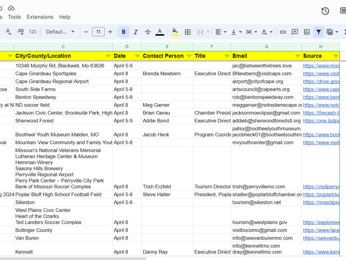Select the 'Email' header cell
The width and height of the screenshot is (346, 260).
click(266, 56)
